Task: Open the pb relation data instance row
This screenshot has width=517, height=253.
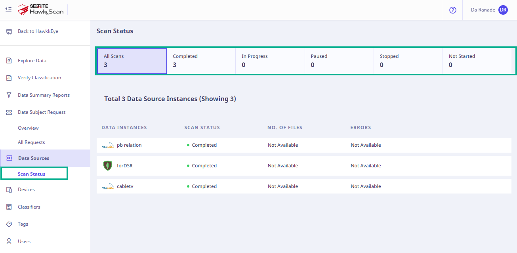Action: click(x=129, y=145)
